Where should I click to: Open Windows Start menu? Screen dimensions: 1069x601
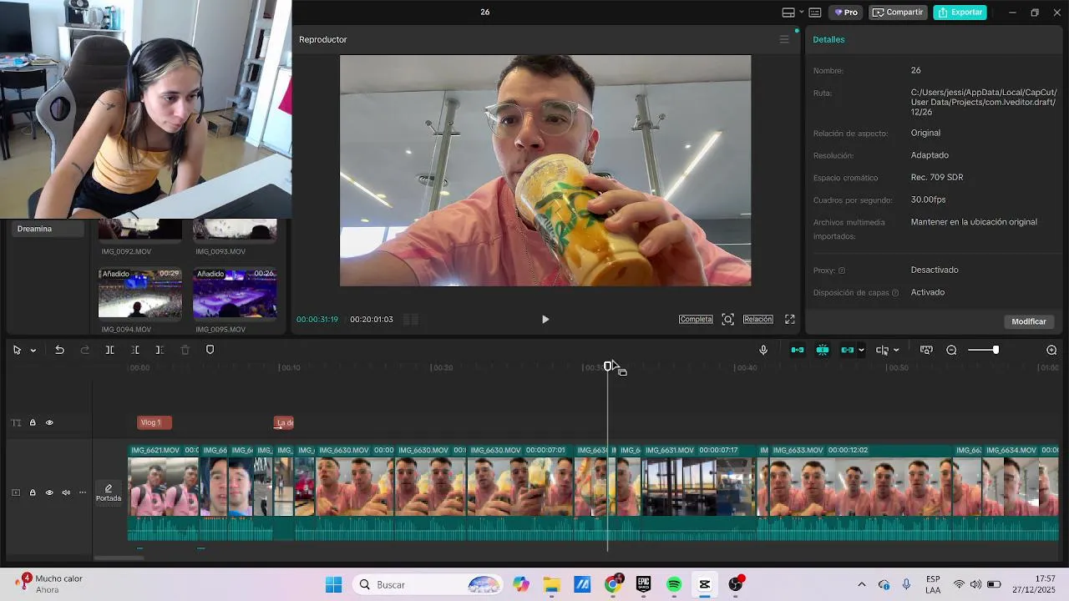pos(333,584)
